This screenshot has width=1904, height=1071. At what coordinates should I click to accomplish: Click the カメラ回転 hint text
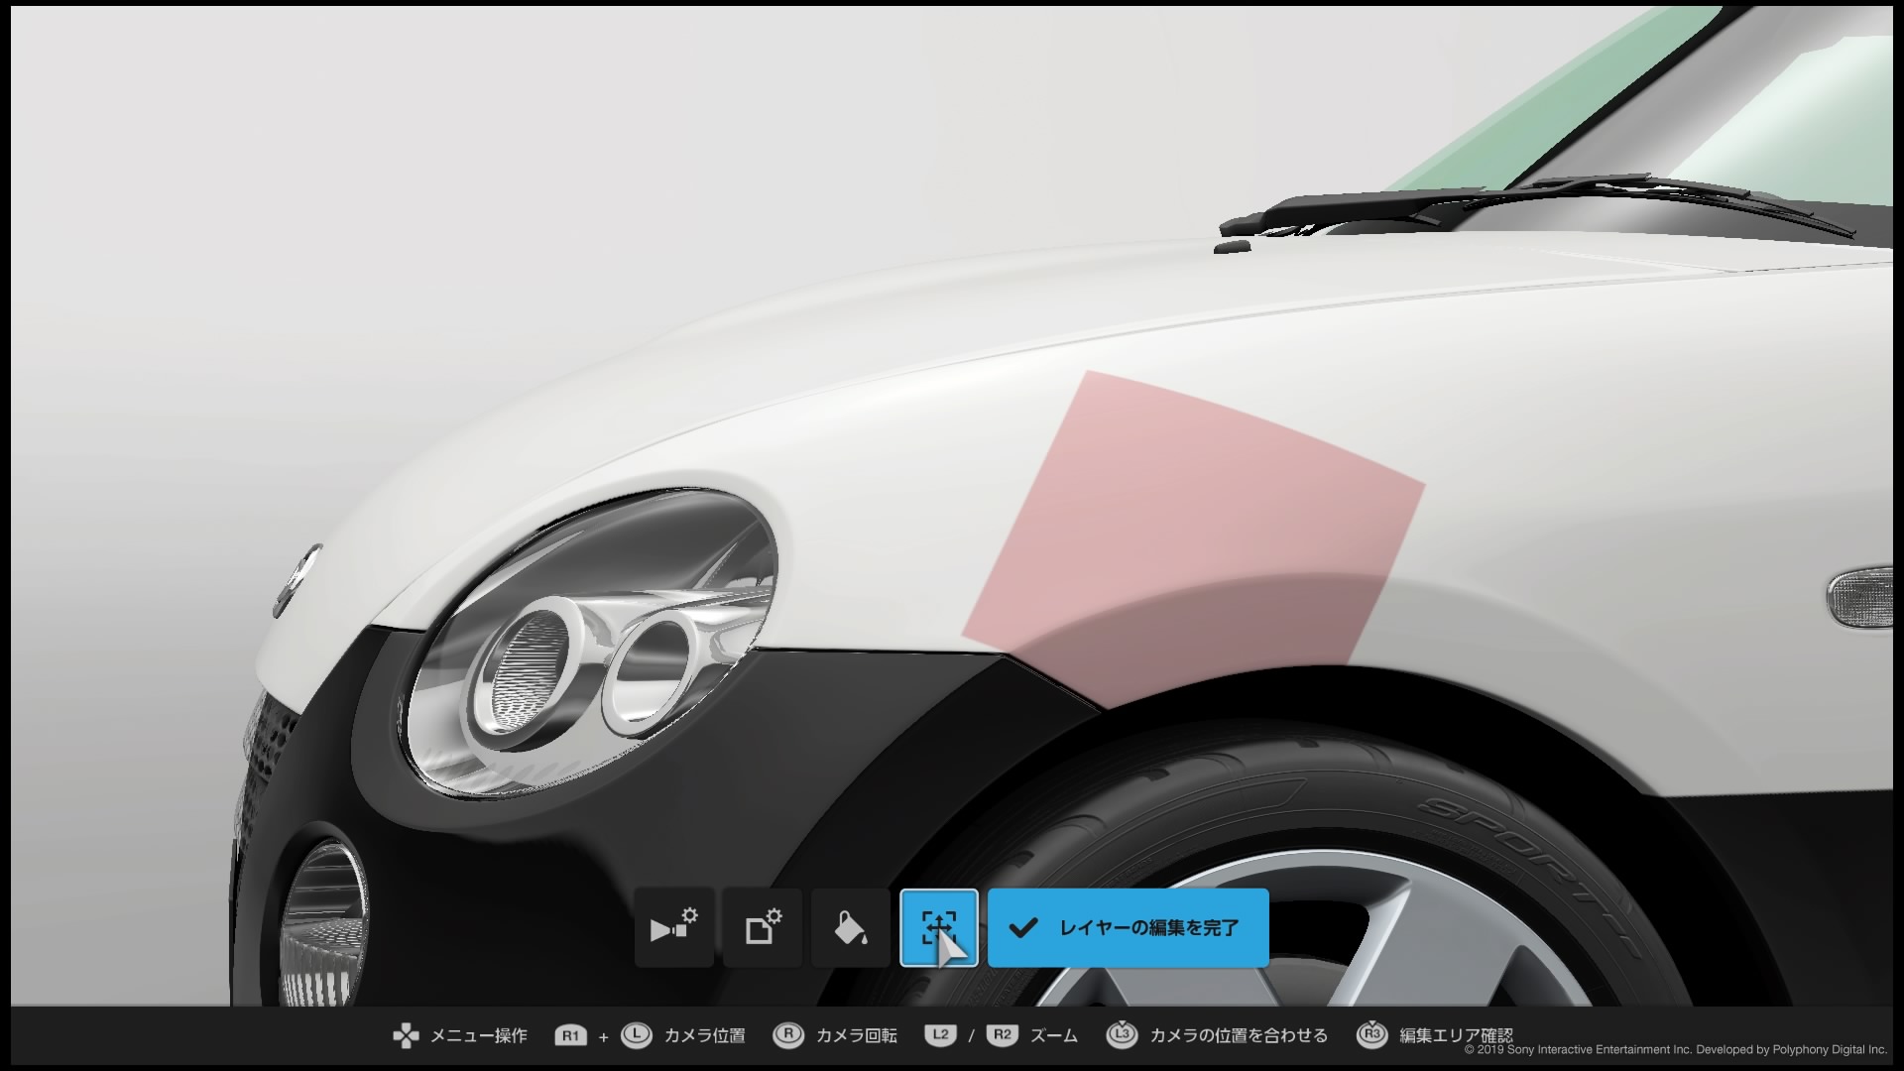[856, 1036]
